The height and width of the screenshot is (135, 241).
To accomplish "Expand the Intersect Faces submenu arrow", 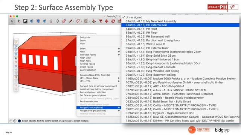I will coord(119,55).
